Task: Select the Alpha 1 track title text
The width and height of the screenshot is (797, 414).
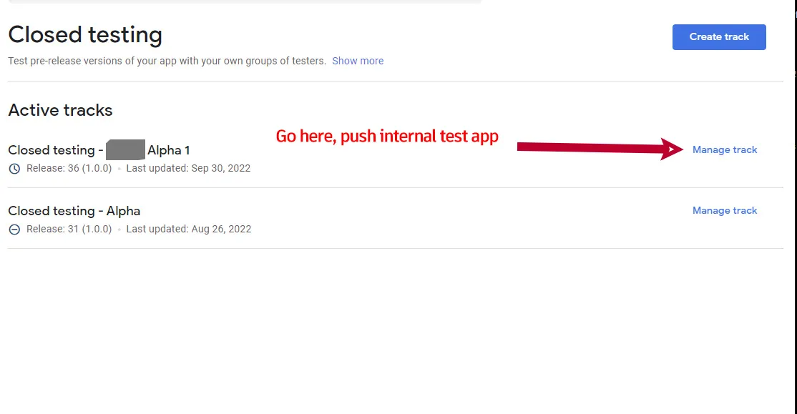Action: 168,150
